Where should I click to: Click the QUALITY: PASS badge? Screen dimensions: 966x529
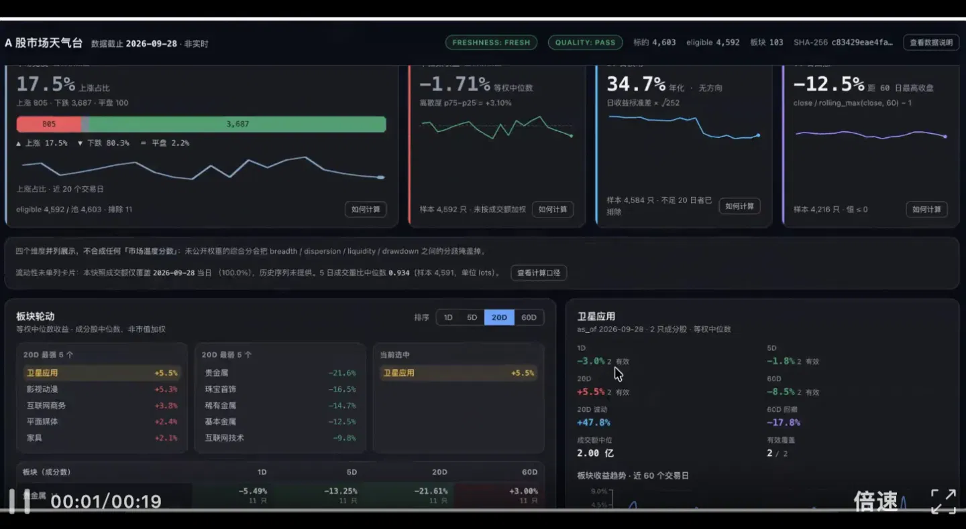(585, 42)
